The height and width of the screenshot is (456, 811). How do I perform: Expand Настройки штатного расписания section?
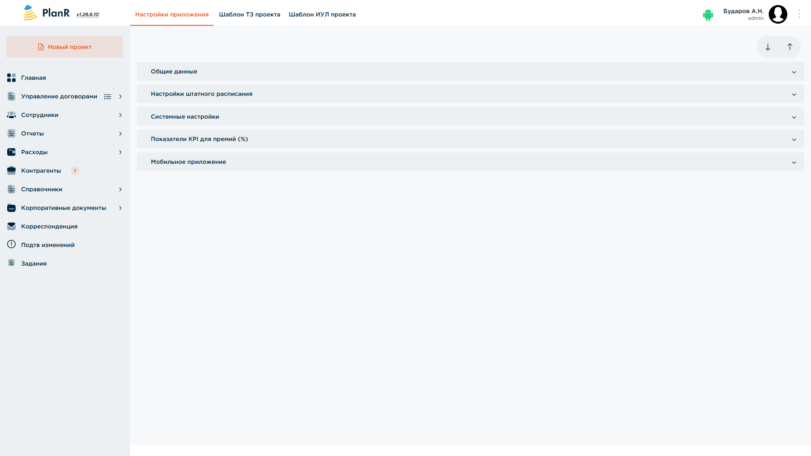[x=470, y=94]
